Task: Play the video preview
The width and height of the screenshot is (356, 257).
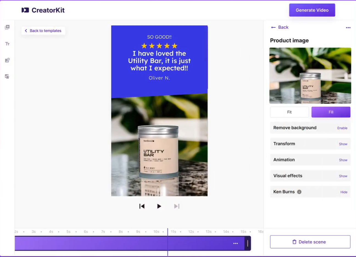Action: click(x=159, y=206)
